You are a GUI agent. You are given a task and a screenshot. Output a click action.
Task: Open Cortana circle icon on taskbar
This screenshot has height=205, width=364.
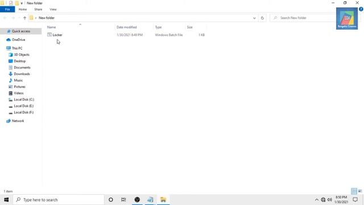(111, 200)
